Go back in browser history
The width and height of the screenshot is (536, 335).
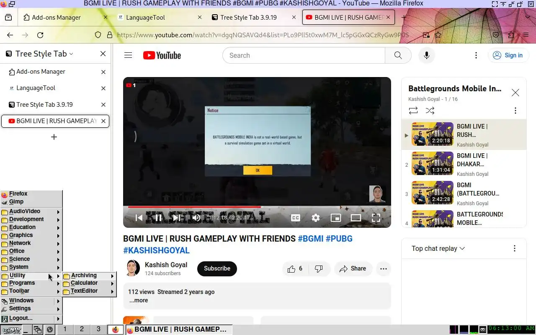[x=10, y=35]
